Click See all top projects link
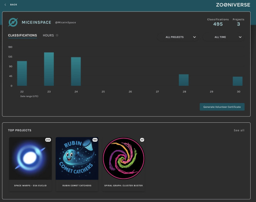 [239, 130]
